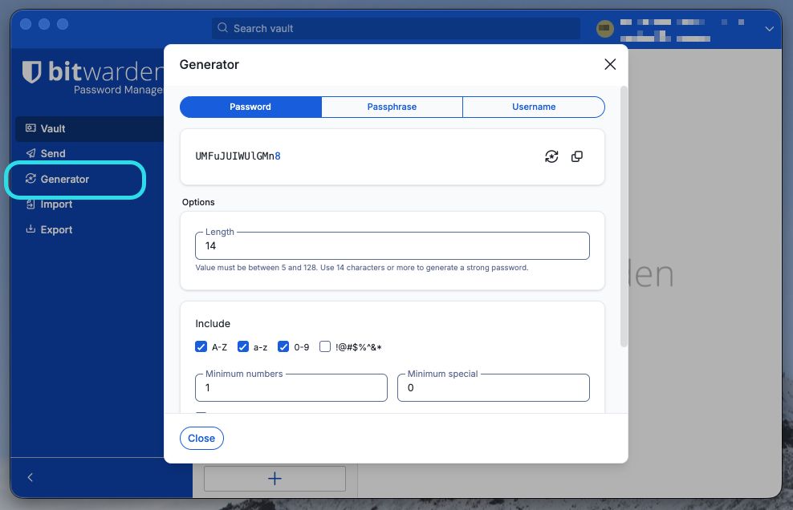Click the plus button to add item
The width and height of the screenshot is (793, 510).
[x=274, y=478]
